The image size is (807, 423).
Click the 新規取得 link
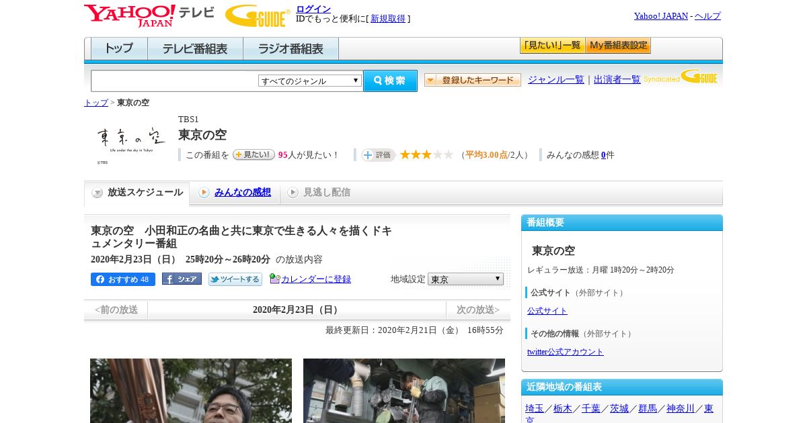[388, 19]
